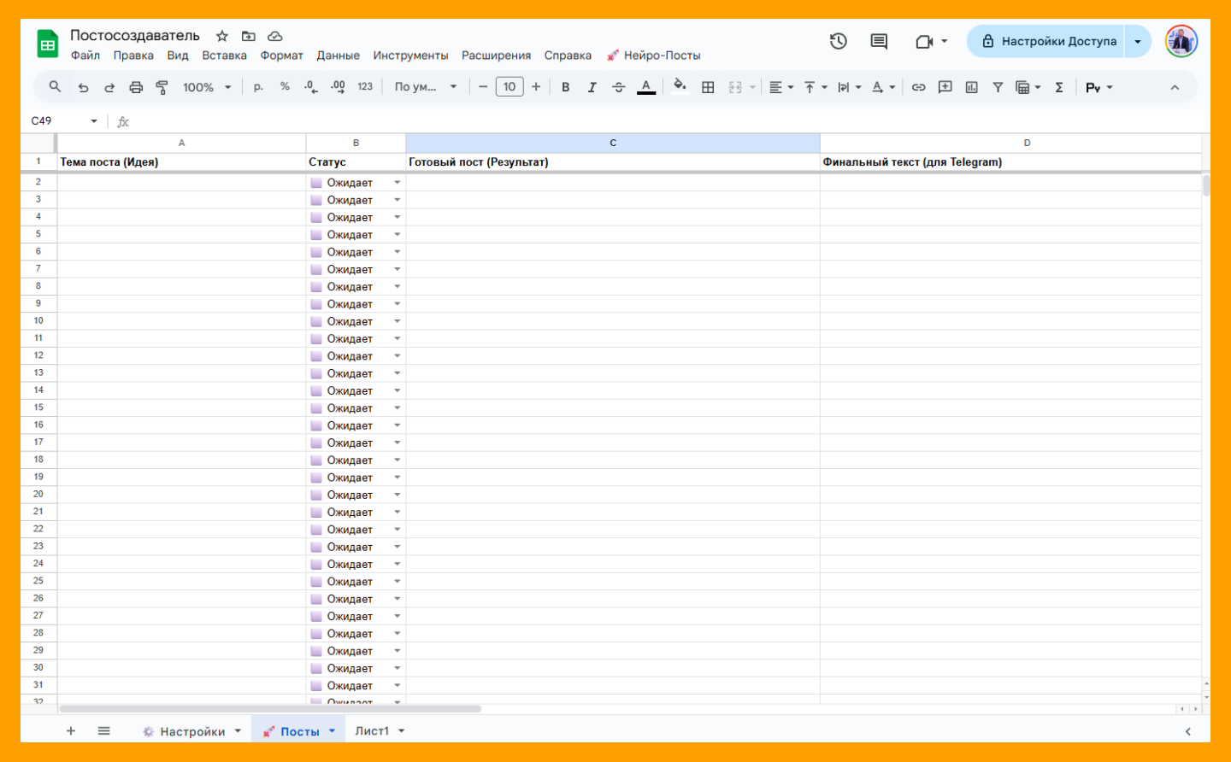
Task: Toggle bold formatting
Action: (565, 87)
